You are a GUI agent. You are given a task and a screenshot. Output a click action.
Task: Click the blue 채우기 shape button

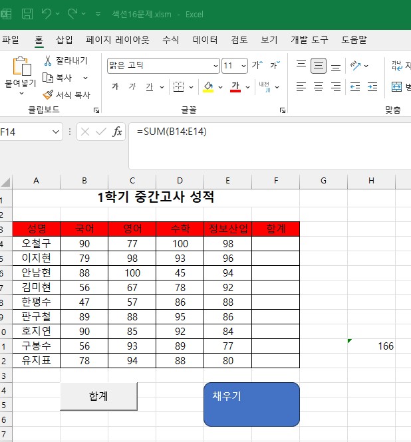click(x=251, y=404)
